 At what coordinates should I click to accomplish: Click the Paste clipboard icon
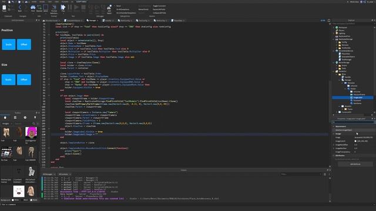[4, 8]
